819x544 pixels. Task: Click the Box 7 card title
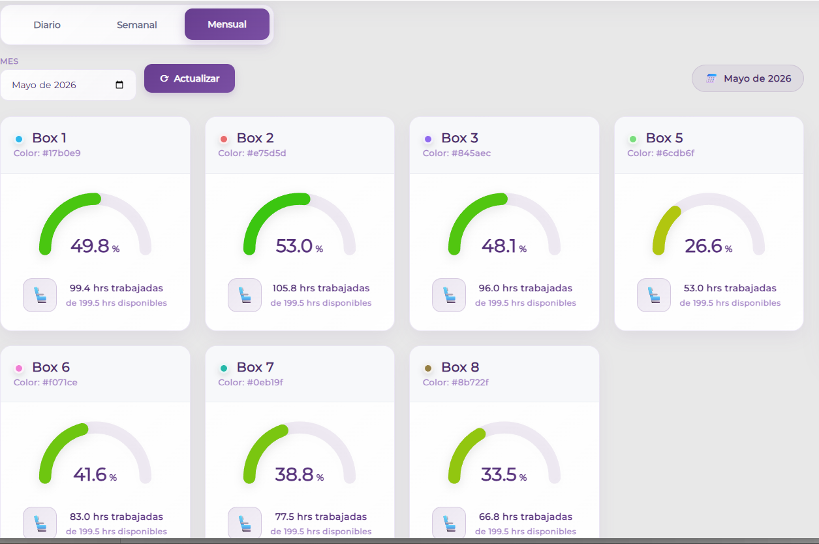tap(255, 367)
